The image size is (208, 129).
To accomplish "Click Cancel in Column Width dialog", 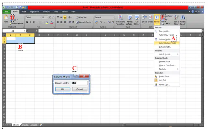I will coord(80,89).
